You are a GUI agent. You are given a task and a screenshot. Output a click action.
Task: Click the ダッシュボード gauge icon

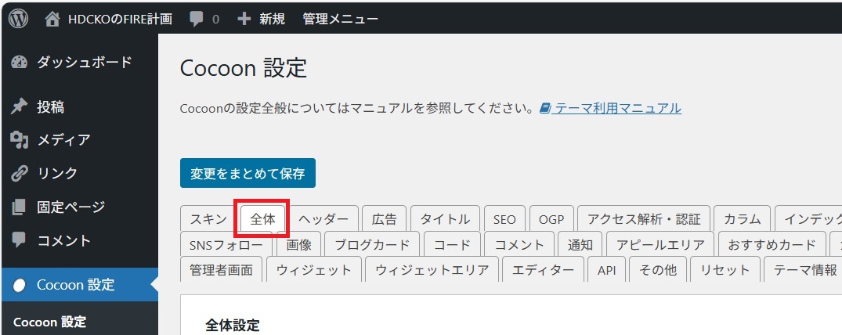(19, 63)
